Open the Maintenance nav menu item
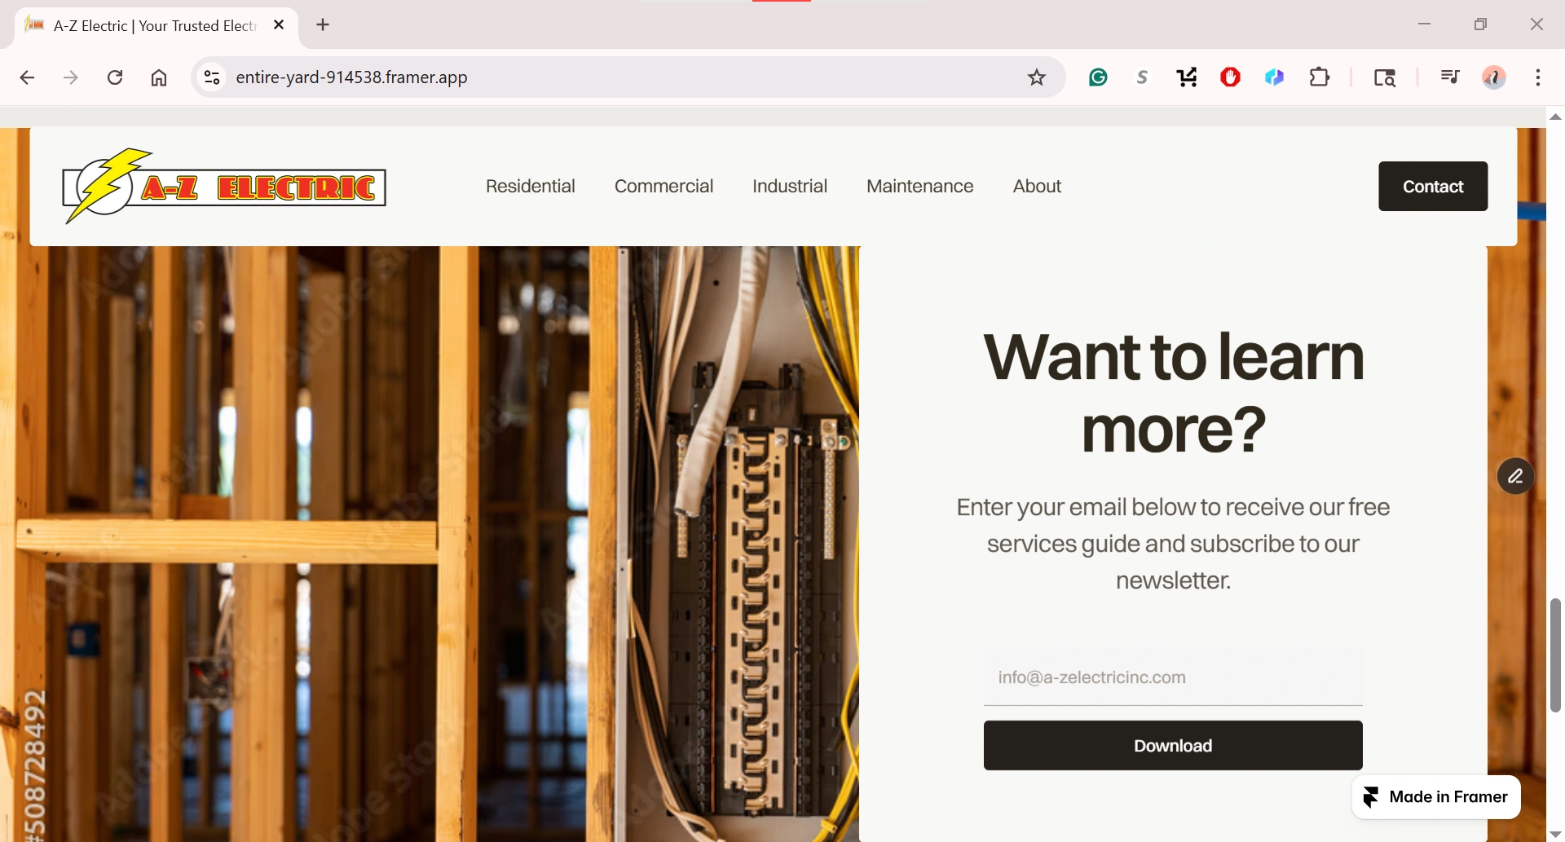The image size is (1565, 842). click(919, 186)
